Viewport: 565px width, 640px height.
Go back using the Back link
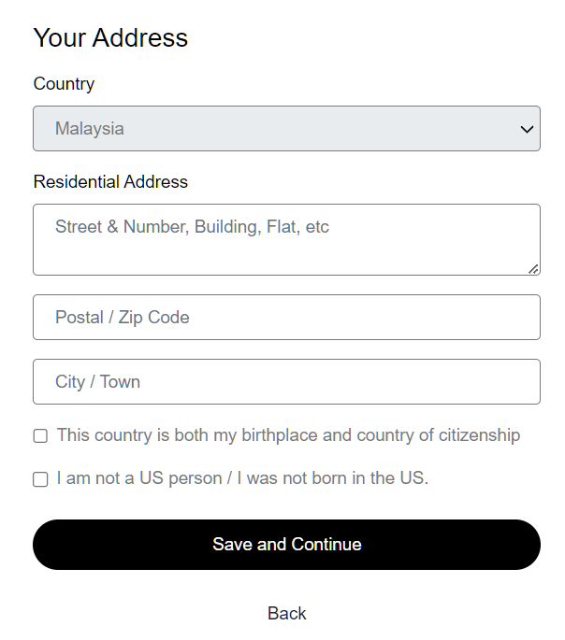click(286, 613)
